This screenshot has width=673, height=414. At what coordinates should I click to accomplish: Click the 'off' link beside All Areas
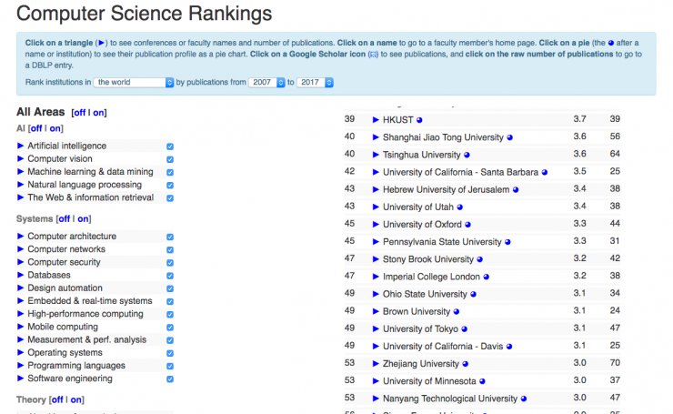[77, 113]
